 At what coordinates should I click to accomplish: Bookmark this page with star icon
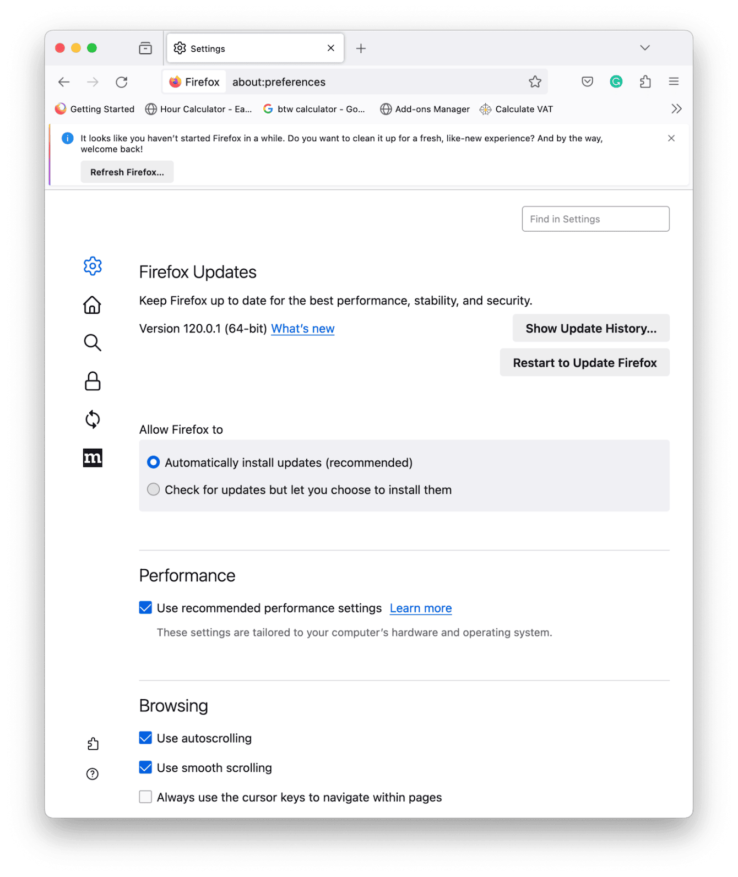(535, 82)
